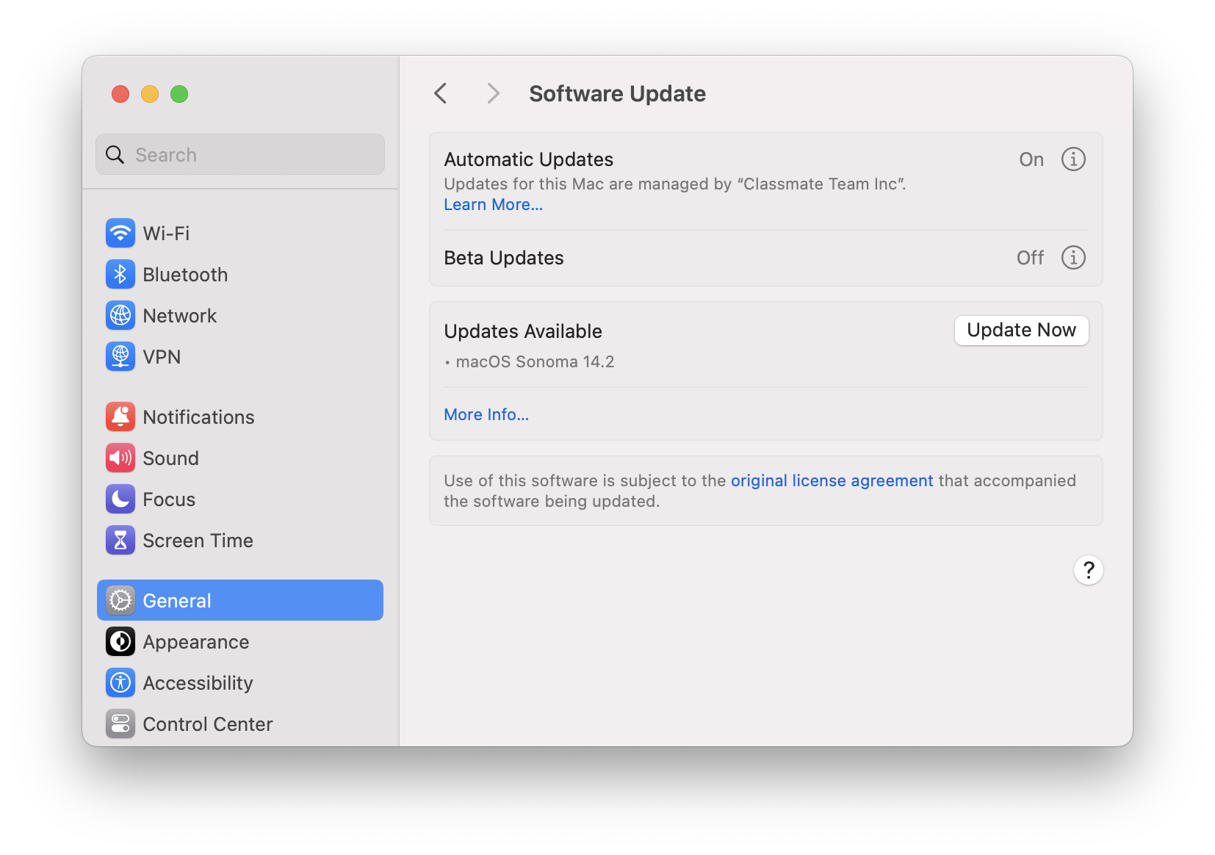Toggle Automatic Updates setting

pyautogui.click(x=1031, y=159)
